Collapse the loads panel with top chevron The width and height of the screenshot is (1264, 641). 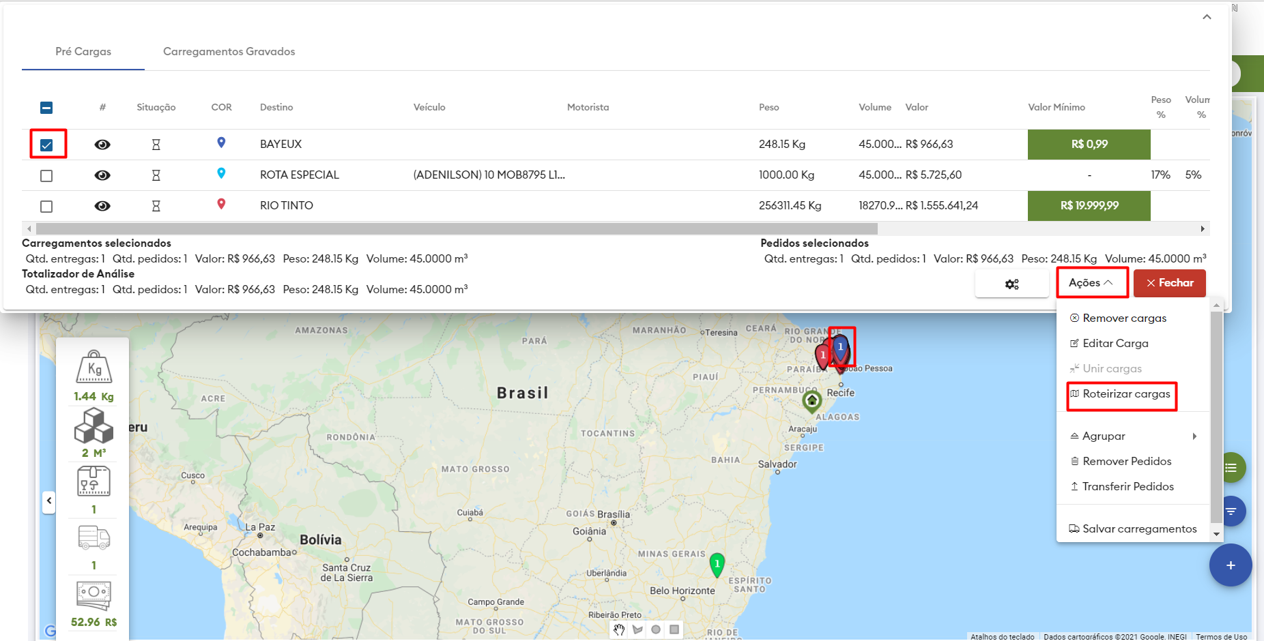tap(1207, 17)
